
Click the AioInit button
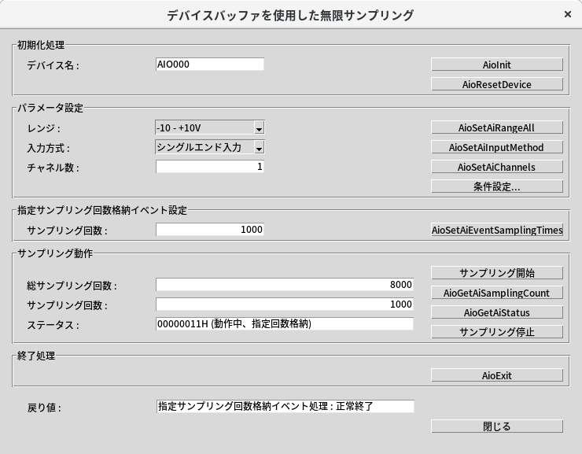[x=496, y=65]
